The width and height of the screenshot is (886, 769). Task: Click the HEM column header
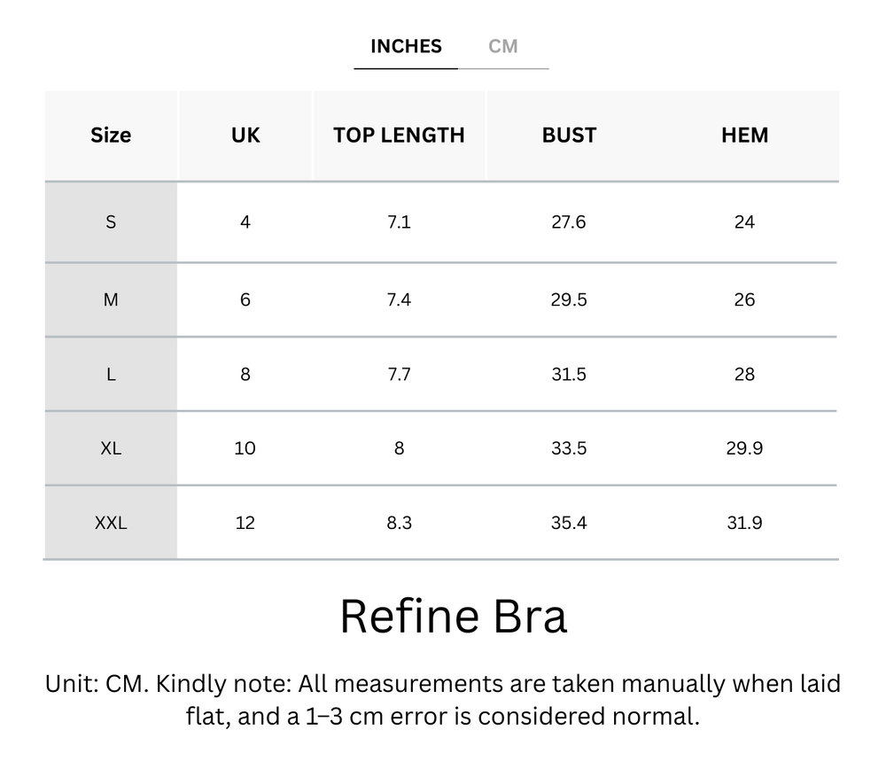coord(743,135)
